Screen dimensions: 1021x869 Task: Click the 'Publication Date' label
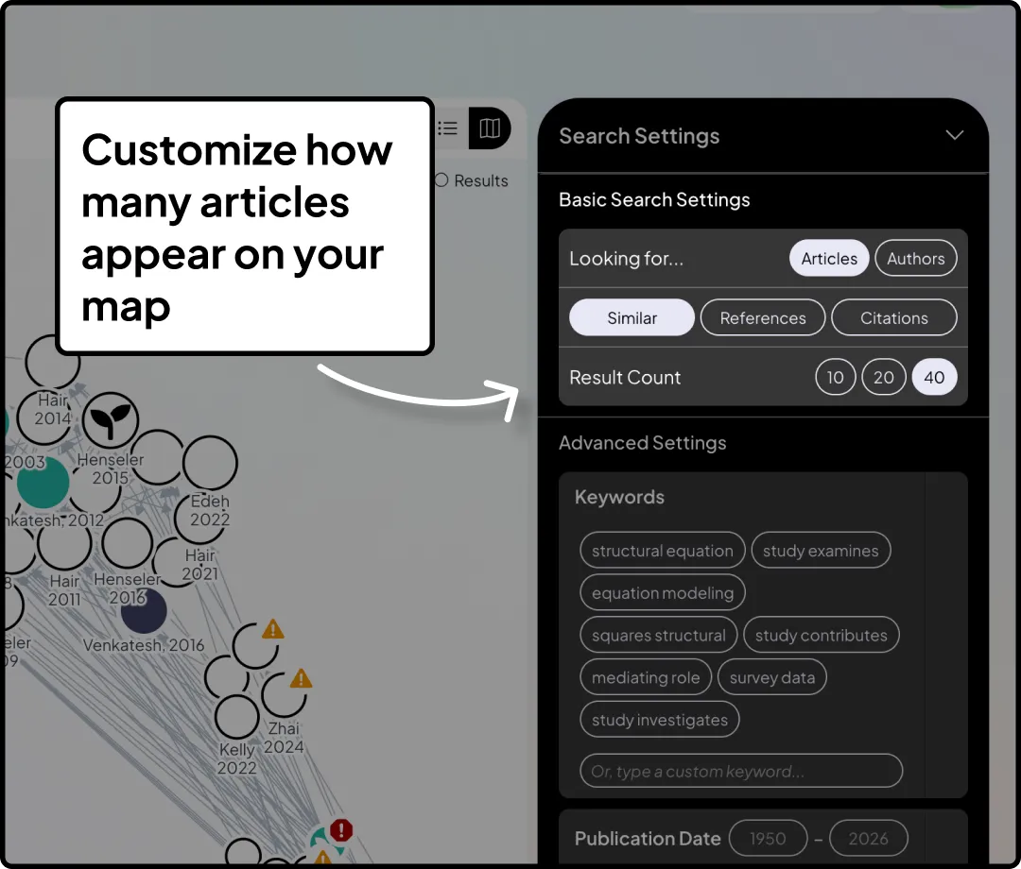(x=648, y=839)
